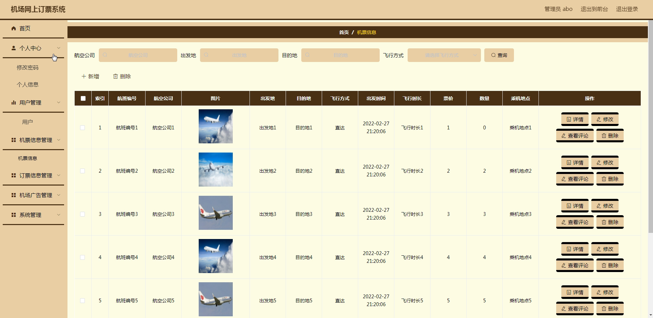Open 用户 submenu item
The width and height of the screenshot is (653, 318).
[28, 122]
